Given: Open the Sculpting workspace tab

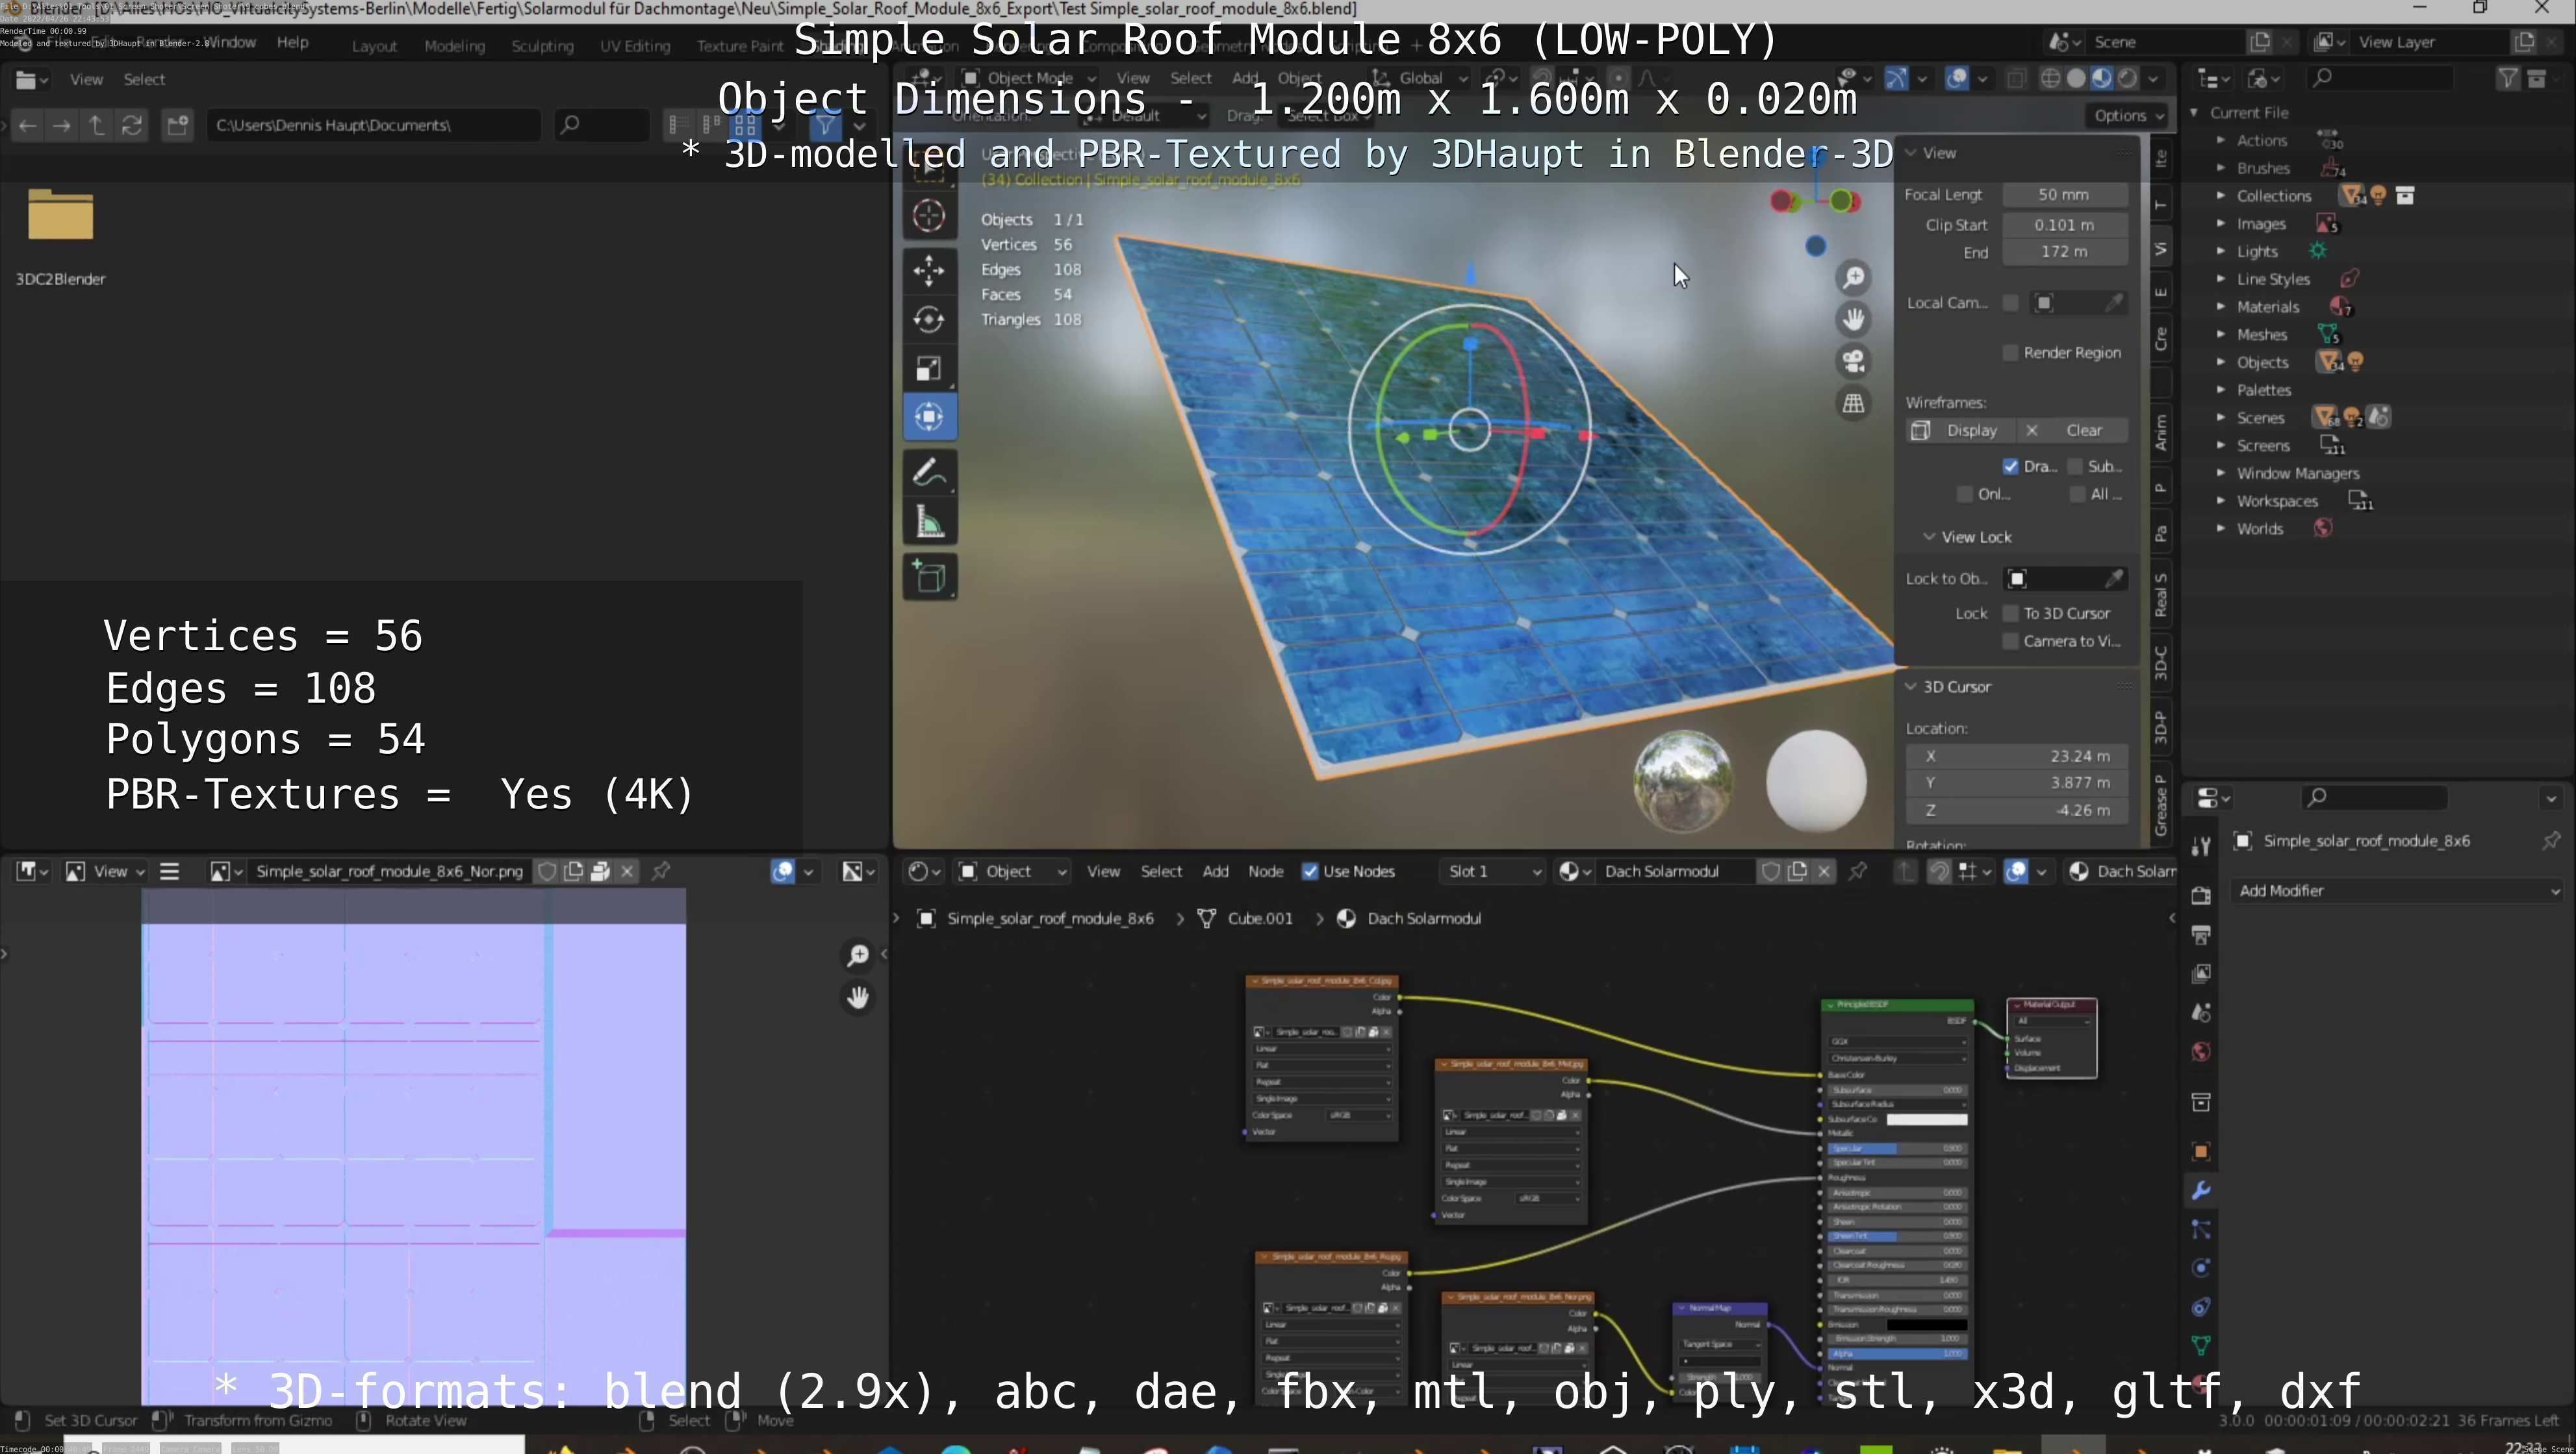Looking at the screenshot, I should coord(542,46).
